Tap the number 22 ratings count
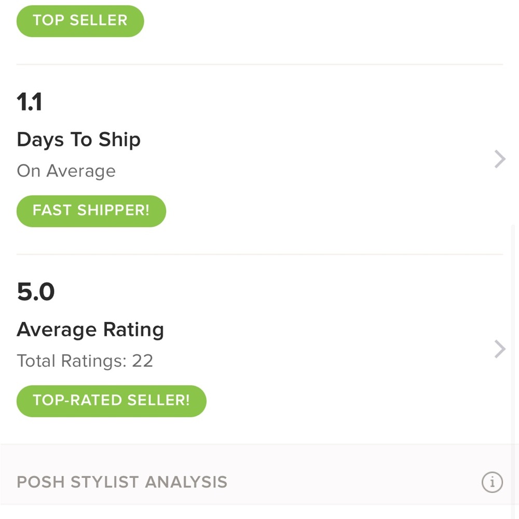Image resolution: width=519 pixels, height=519 pixels. point(142,361)
